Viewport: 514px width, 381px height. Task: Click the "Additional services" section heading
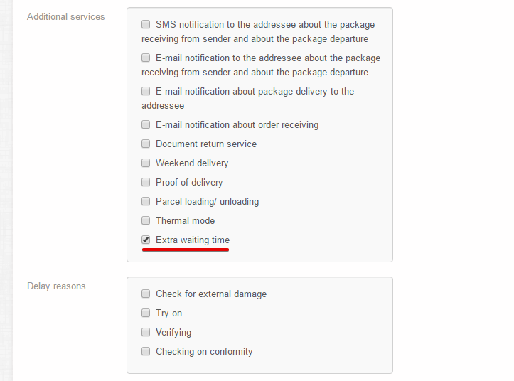click(65, 16)
